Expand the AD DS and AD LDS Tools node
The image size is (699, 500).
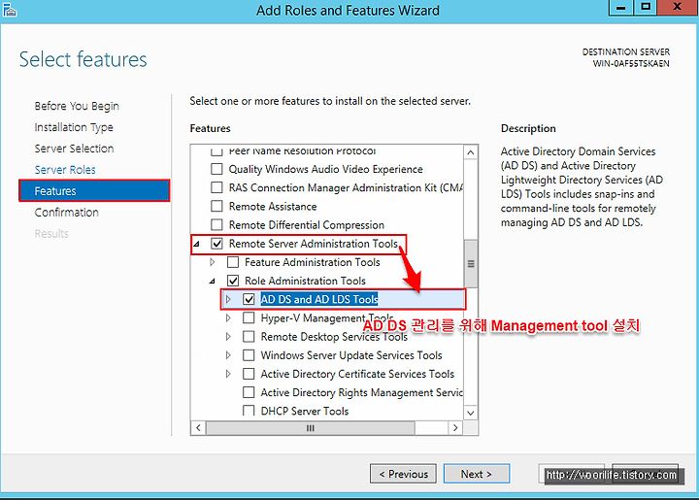coord(228,299)
